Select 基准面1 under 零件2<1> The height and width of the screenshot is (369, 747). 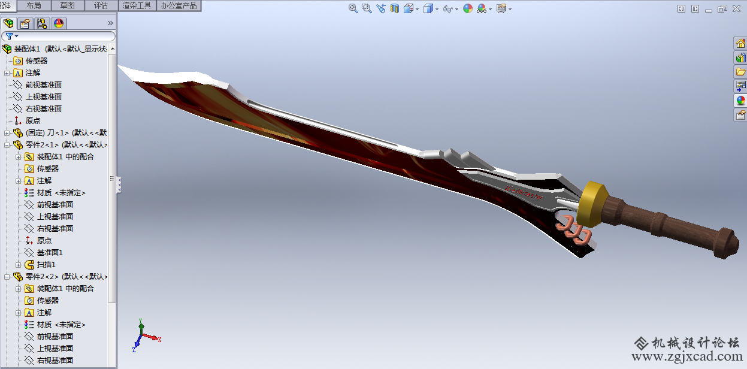coord(44,253)
